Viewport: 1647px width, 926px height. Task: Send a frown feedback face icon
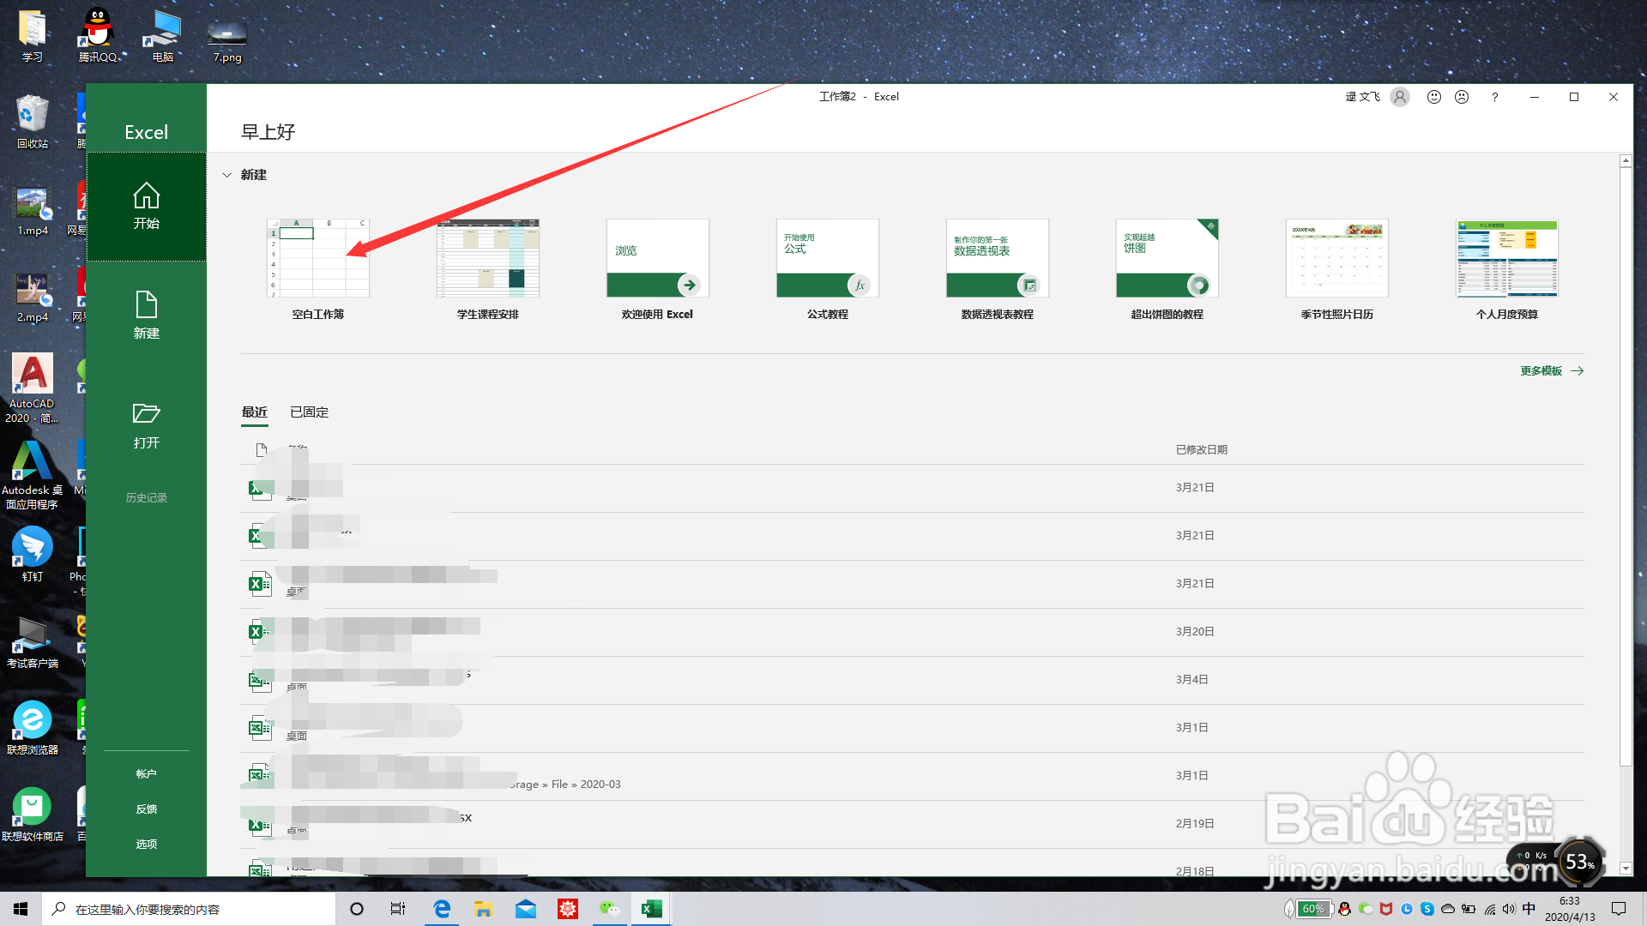1462,97
